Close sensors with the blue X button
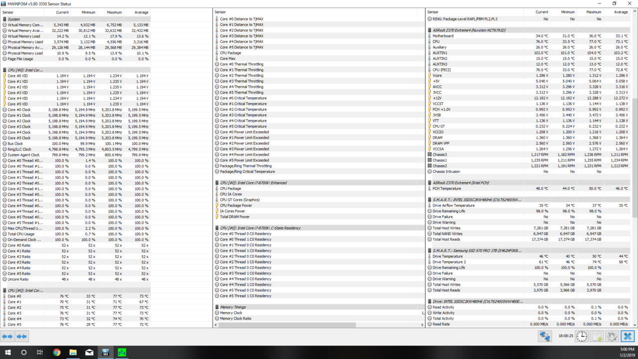Screen dimensions: 638x359 628,337
